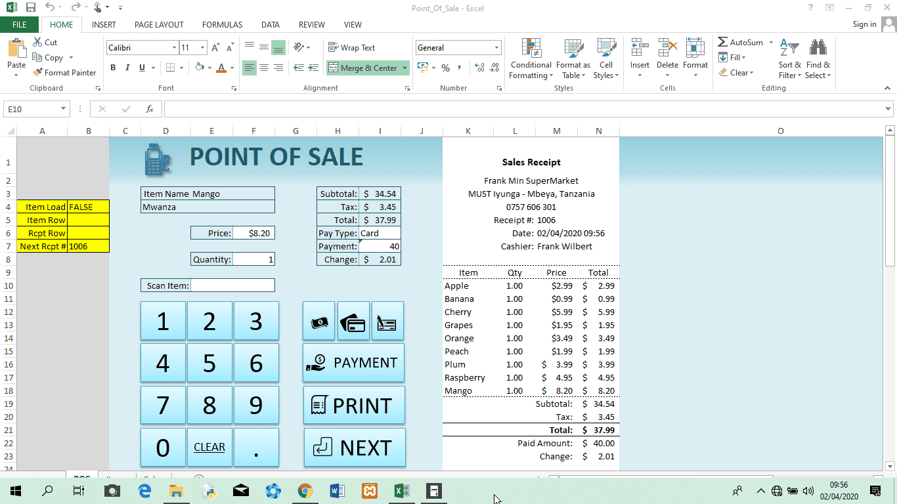Click the NEXT button
This screenshot has height=504, width=897.
point(355,448)
